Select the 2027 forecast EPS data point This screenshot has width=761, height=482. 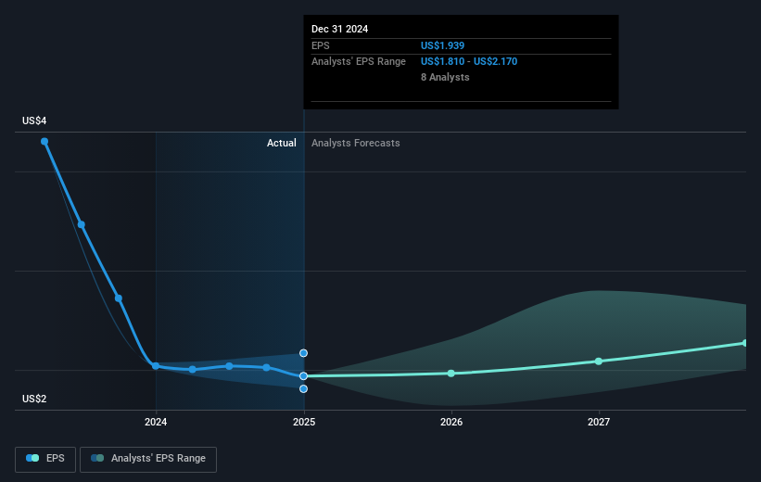[x=599, y=361]
